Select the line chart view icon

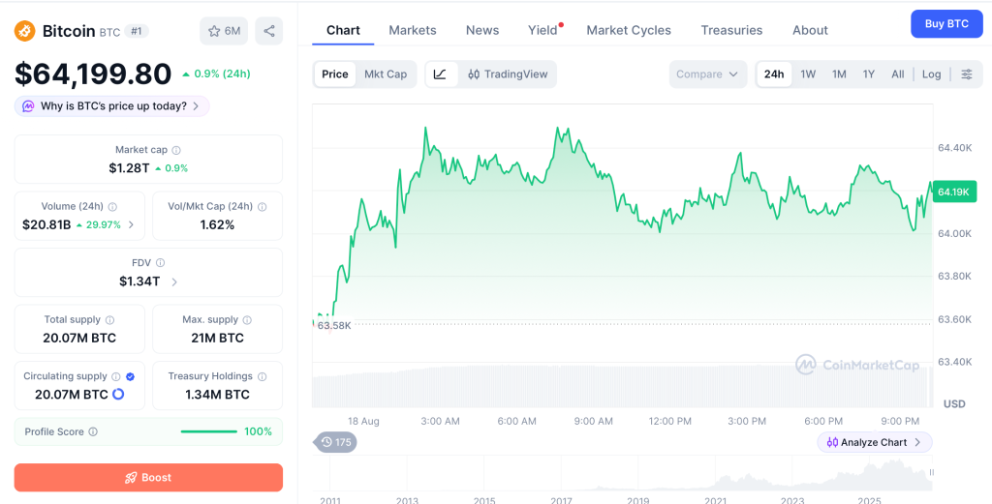441,74
